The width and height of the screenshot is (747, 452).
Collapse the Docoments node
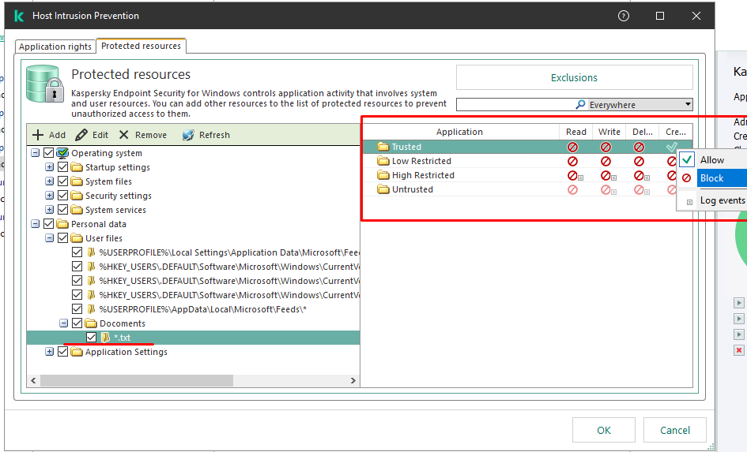pyautogui.click(x=63, y=323)
